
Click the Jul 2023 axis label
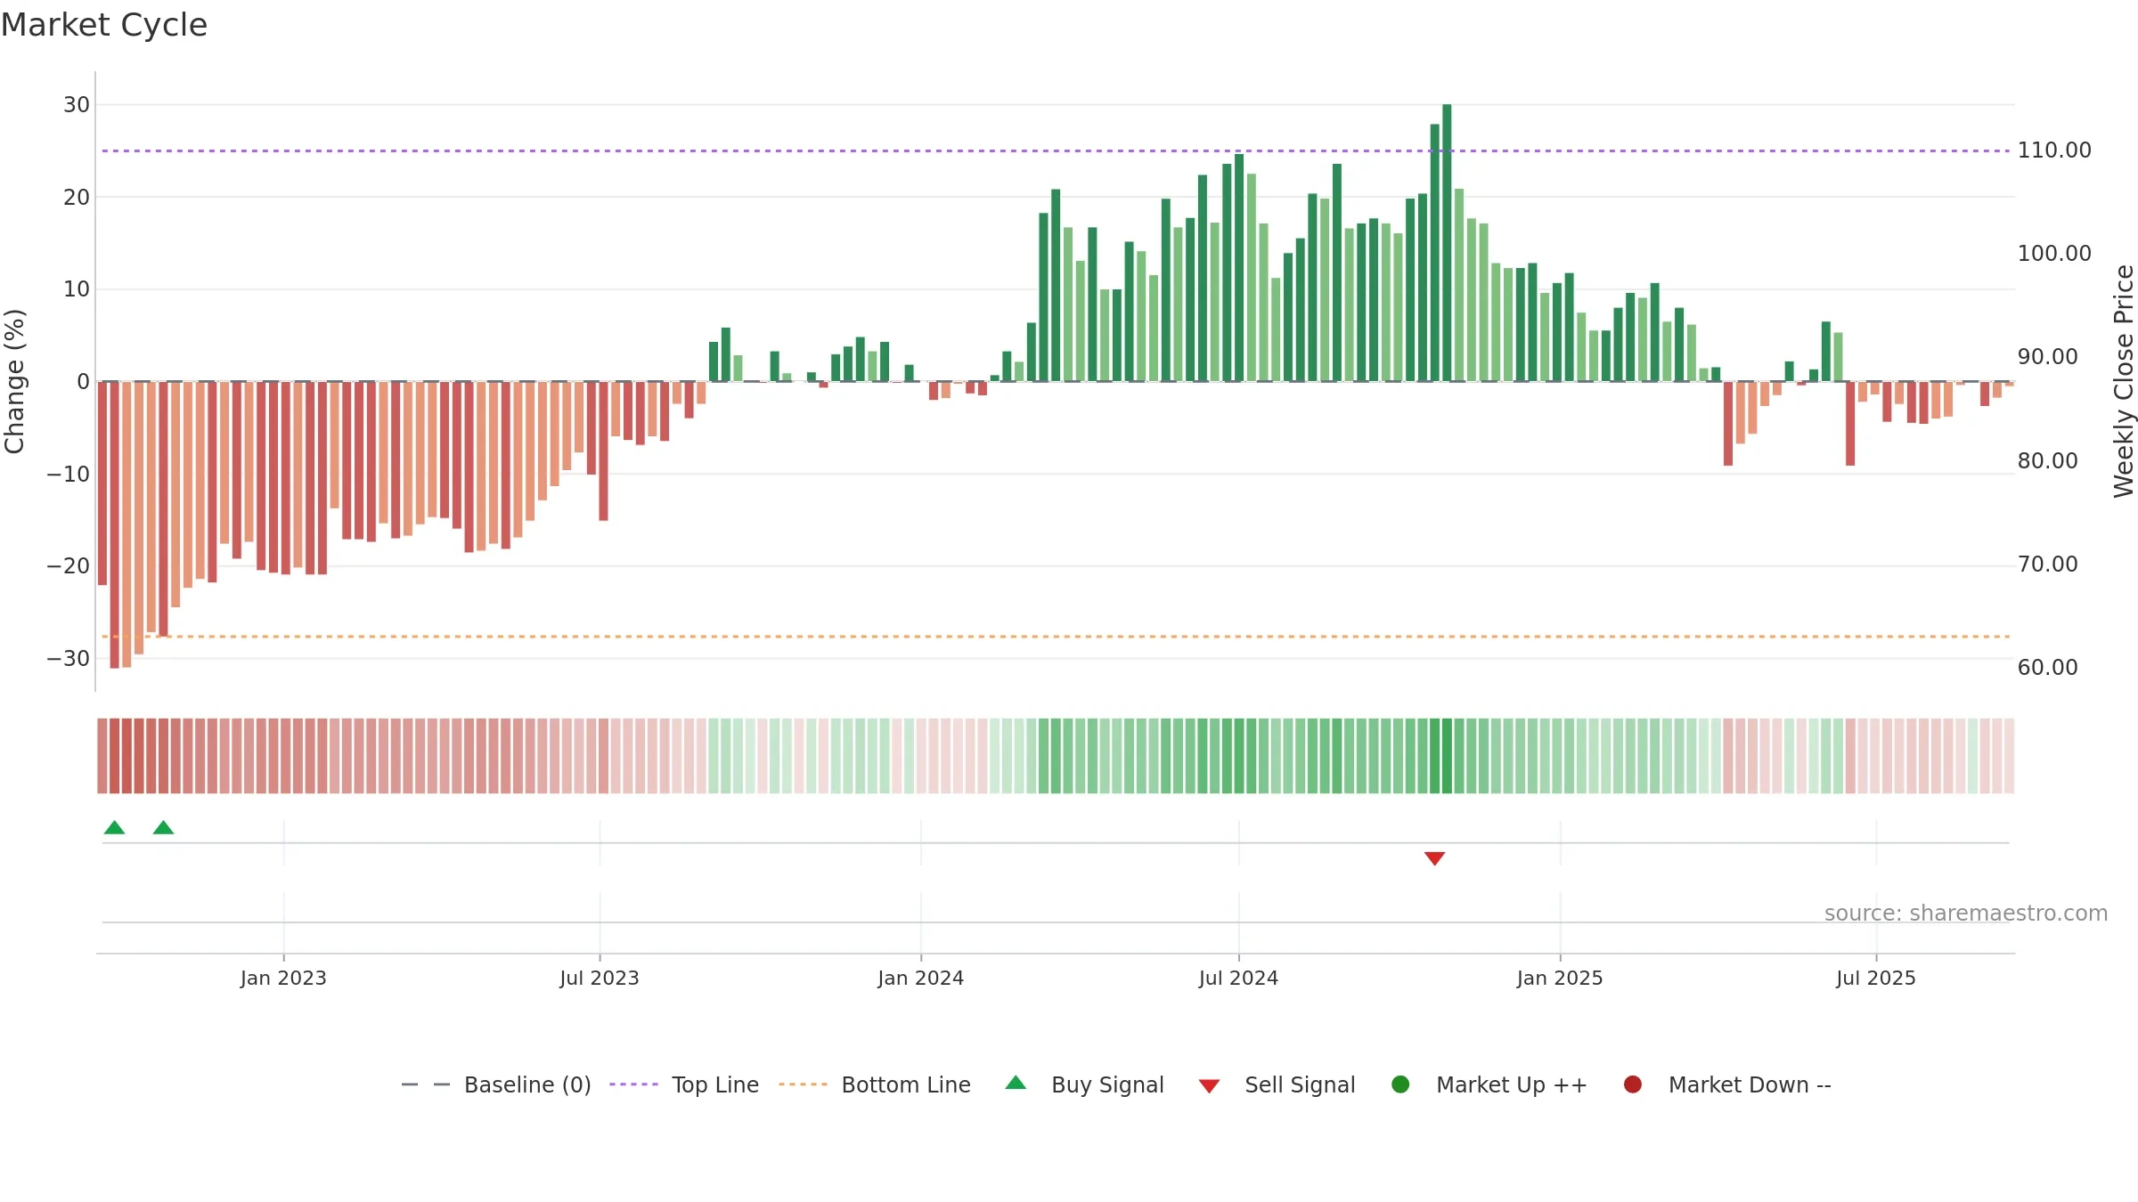(x=600, y=979)
